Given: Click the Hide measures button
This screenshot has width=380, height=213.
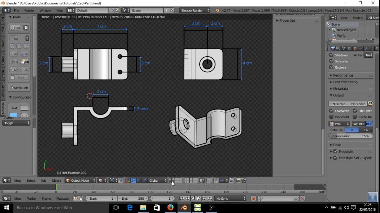Looking at the screenshot, I should tap(15, 28).
